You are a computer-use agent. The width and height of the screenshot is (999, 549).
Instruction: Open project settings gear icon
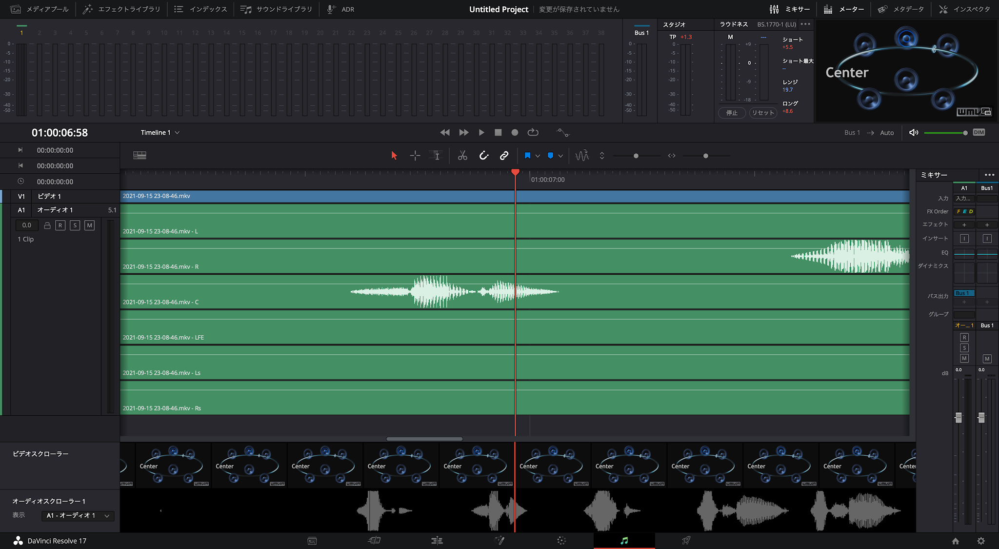coord(981,541)
